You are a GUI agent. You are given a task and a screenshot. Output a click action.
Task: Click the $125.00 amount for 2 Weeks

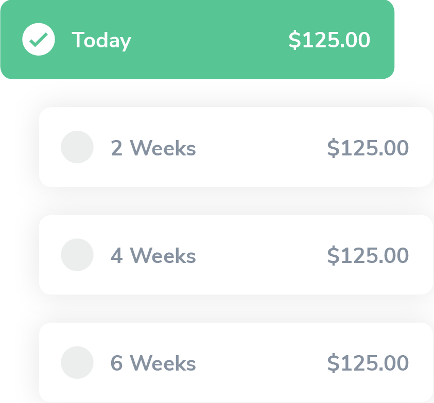point(368,148)
